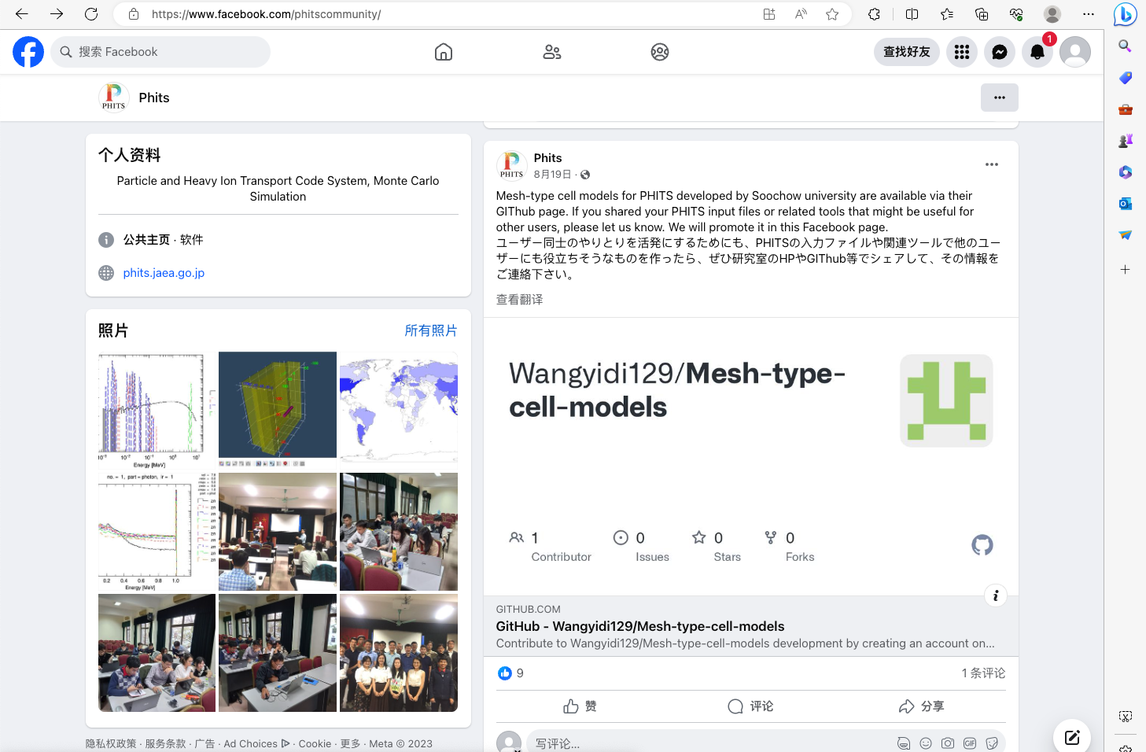Image resolution: width=1146 pixels, height=752 pixels.
Task: View all photos link
Action: pyautogui.click(x=430, y=330)
